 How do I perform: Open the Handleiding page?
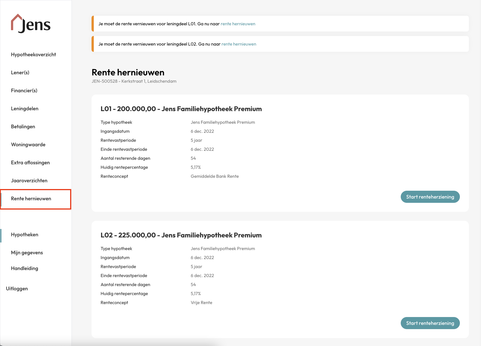[25, 268]
